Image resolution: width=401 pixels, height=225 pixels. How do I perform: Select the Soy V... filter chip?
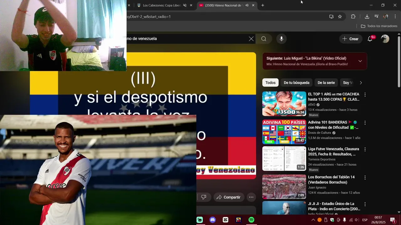(x=348, y=83)
